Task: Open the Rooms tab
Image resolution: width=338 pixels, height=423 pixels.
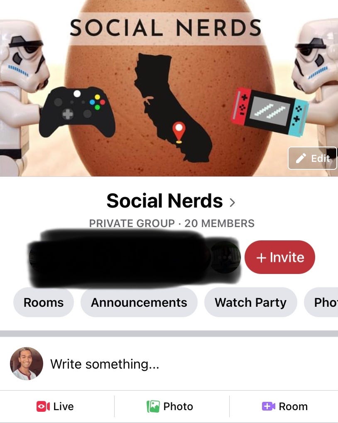Action: (x=44, y=302)
